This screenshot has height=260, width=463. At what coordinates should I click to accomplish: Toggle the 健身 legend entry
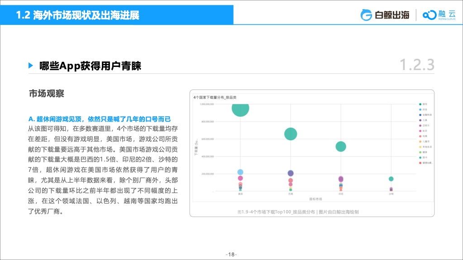(x=423, y=152)
